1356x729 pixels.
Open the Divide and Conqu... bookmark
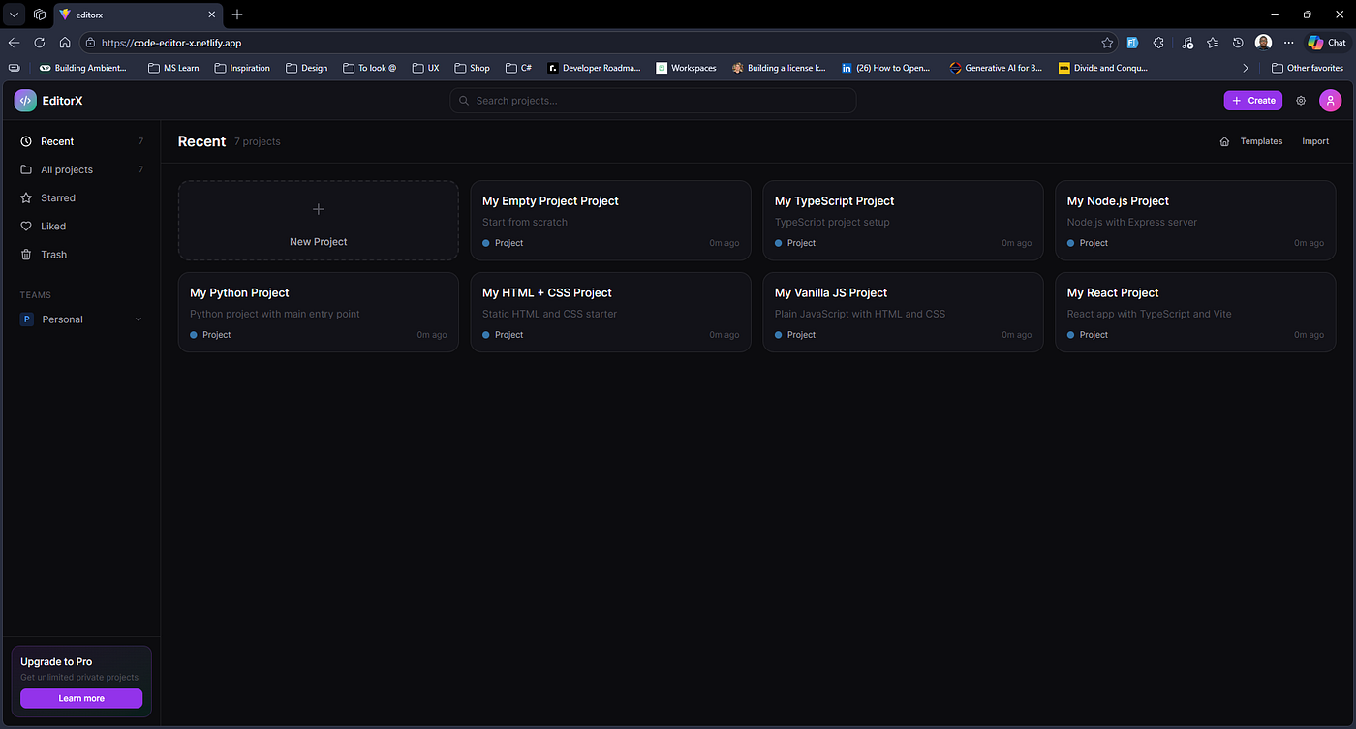(1103, 68)
